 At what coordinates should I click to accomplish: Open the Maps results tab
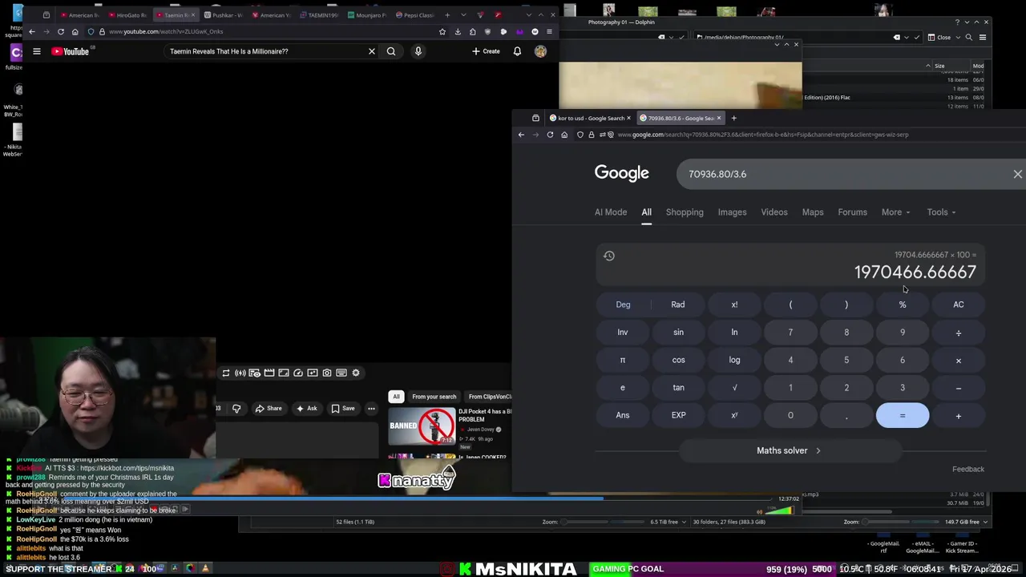[x=813, y=212]
